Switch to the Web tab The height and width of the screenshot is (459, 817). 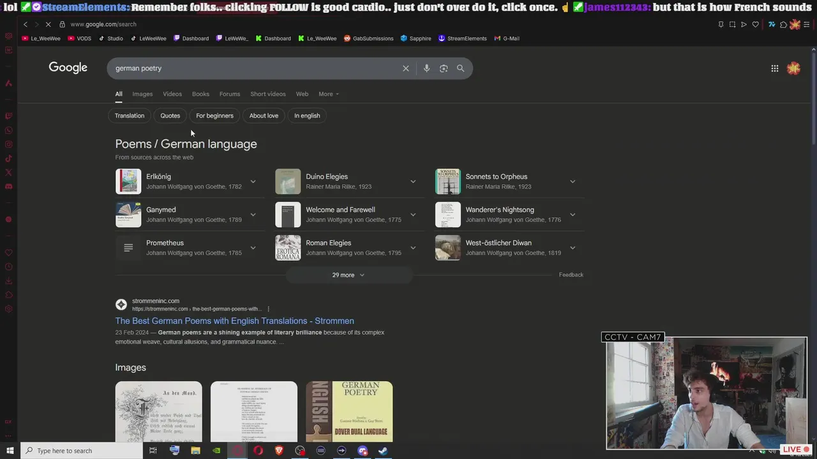pos(302,94)
